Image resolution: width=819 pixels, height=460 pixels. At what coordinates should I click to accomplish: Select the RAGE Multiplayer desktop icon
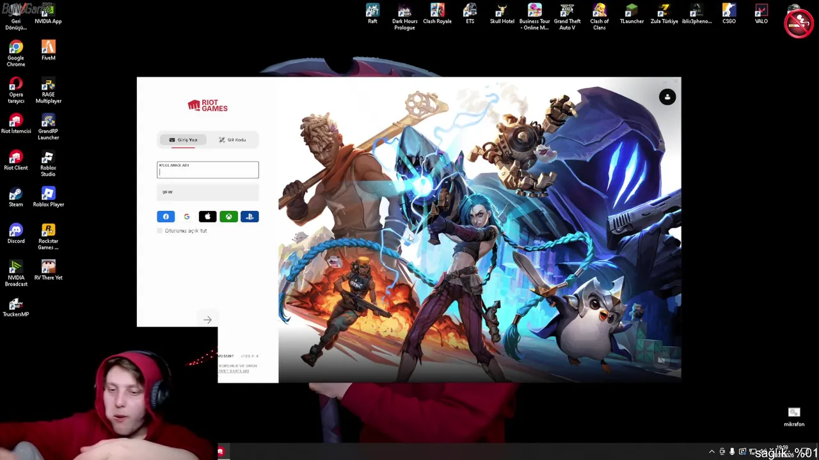click(x=48, y=90)
